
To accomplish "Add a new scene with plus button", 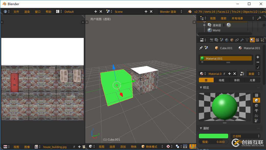I will click(x=146, y=11).
